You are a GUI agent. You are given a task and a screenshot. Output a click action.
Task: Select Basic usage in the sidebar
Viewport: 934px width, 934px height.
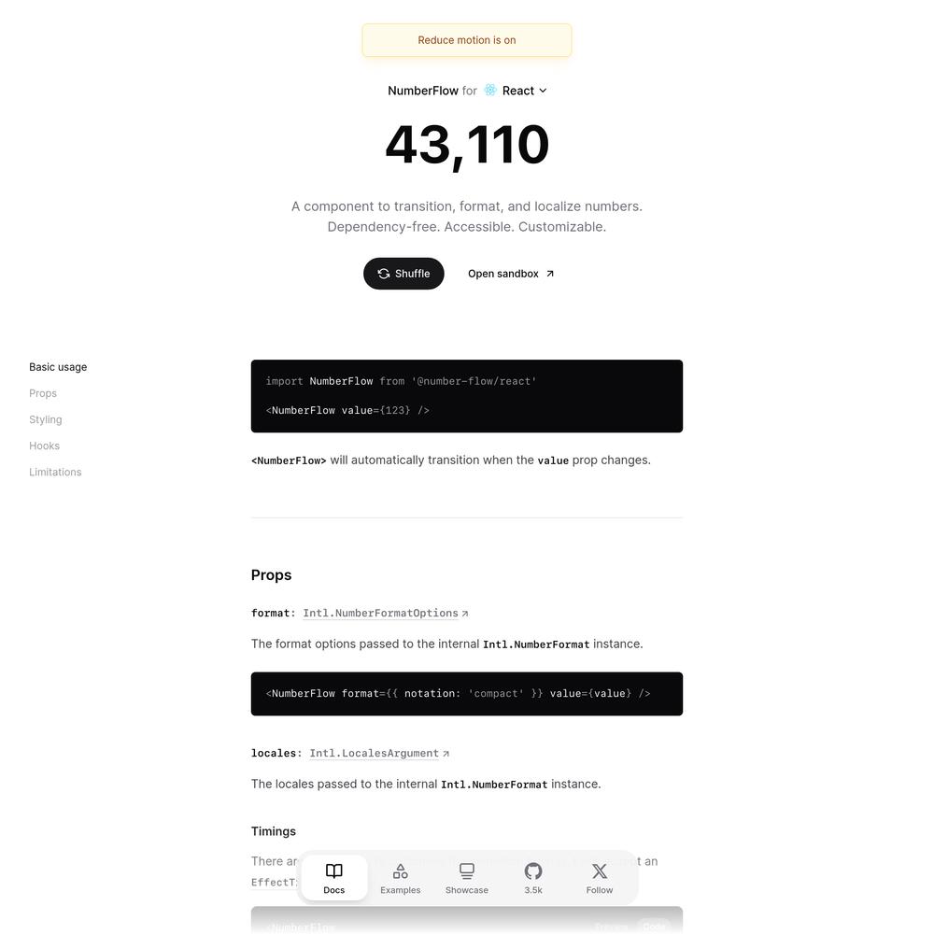(58, 367)
